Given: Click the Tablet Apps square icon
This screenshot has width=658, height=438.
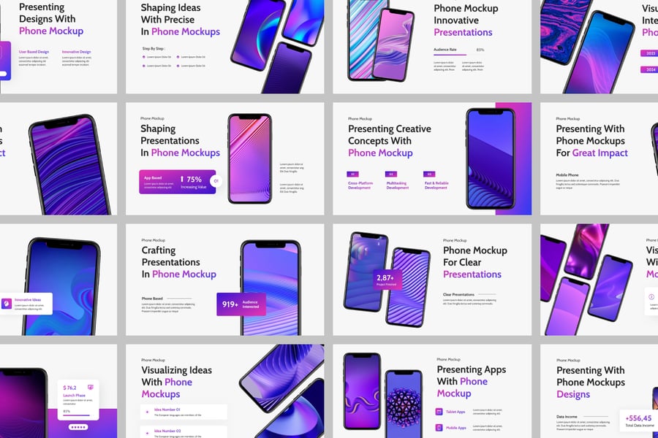Looking at the screenshot, I should [439, 412].
